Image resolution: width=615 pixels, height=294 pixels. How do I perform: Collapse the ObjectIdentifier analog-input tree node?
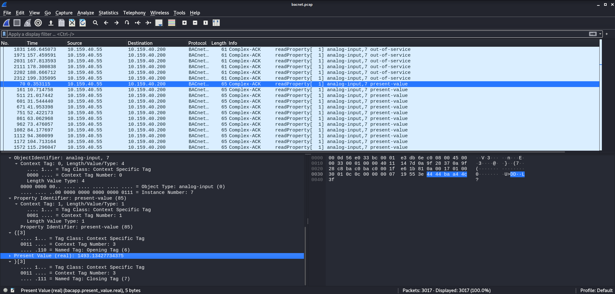click(x=10, y=158)
